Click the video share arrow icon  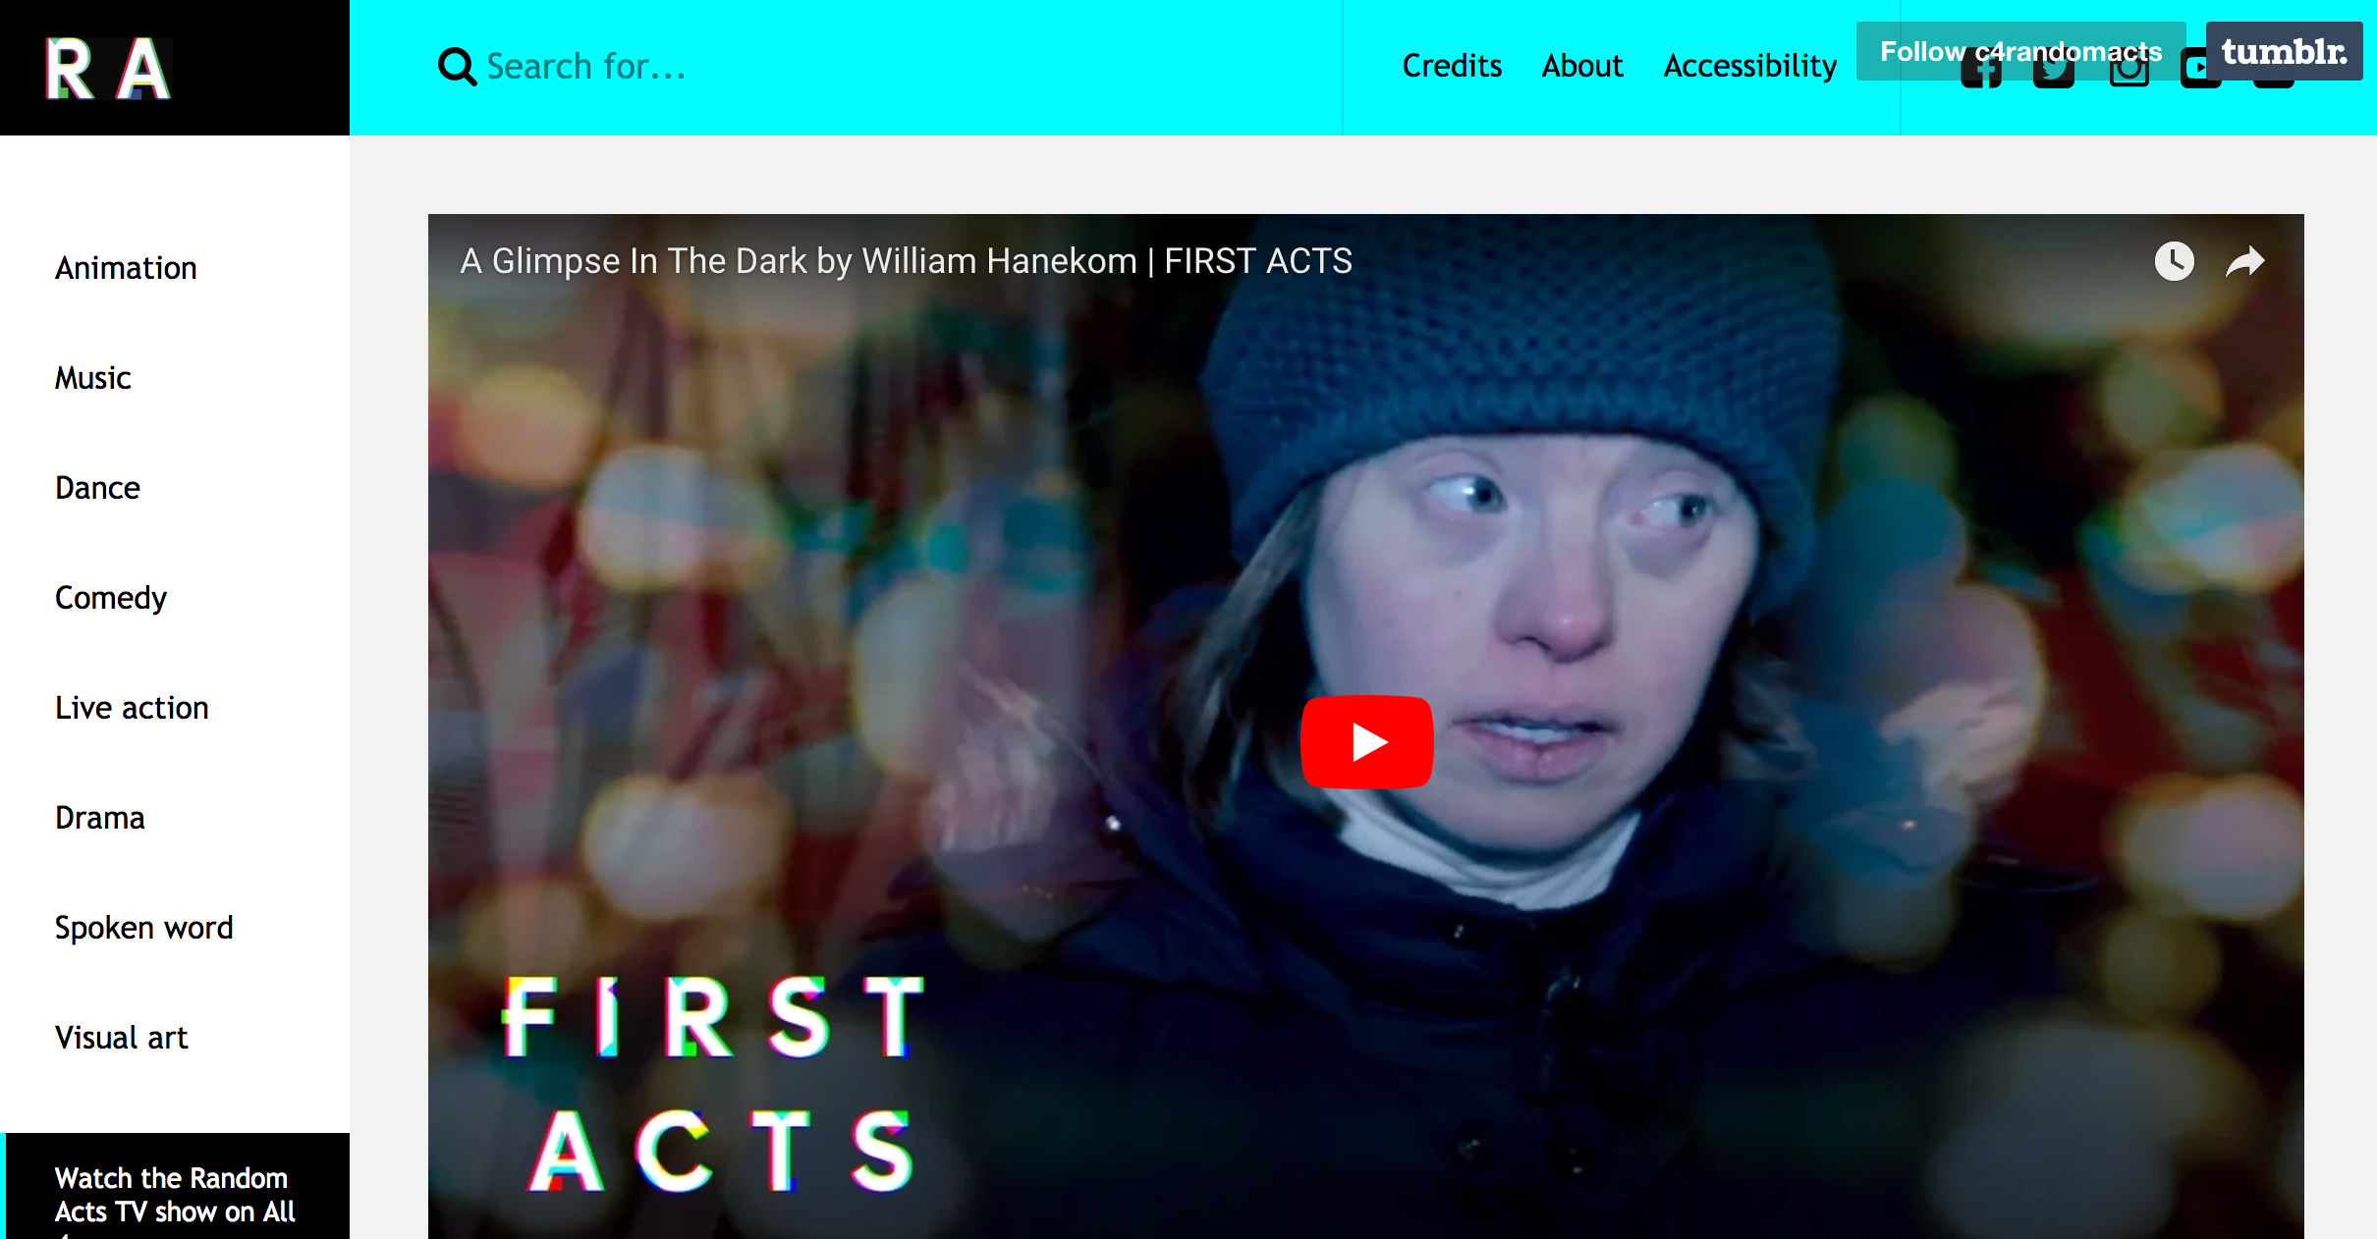tap(2245, 261)
